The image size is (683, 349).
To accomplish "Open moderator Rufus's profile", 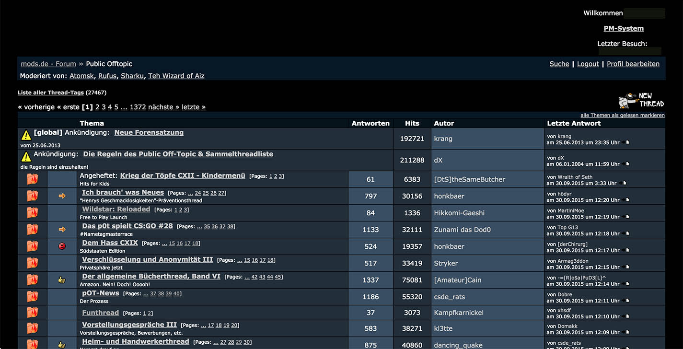I will coord(107,76).
